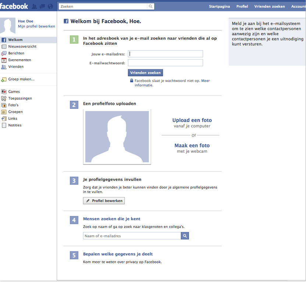
Task: Click the blank profile photo placeholder
Action: coord(117,137)
